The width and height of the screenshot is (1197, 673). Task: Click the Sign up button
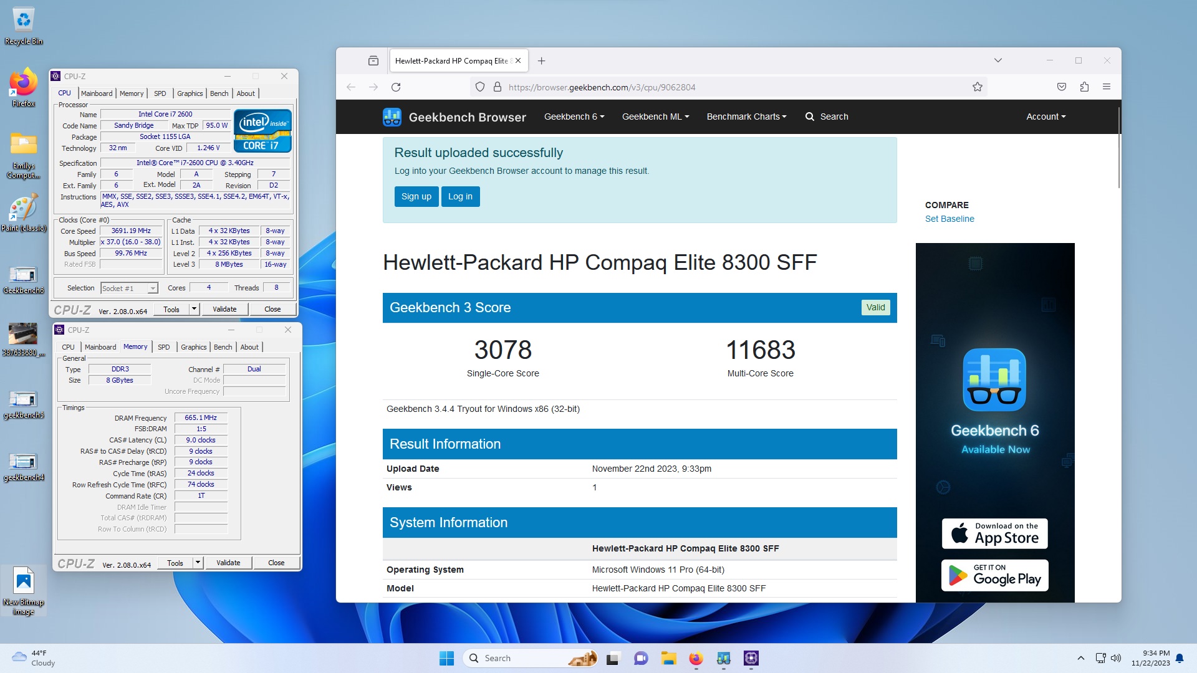pyautogui.click(x=416, y=196)
